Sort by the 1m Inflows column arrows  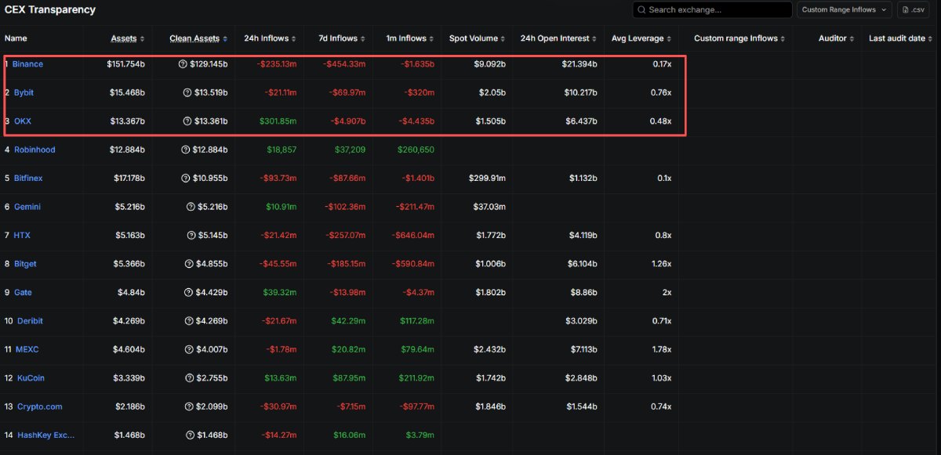(x=432, y=38)
